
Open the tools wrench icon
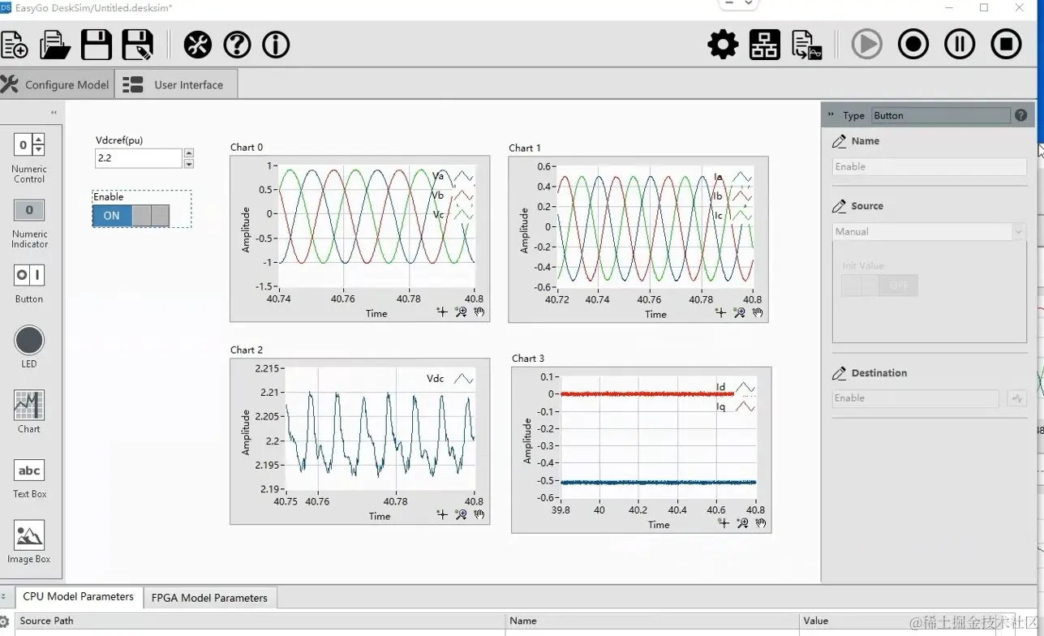(197, 45)
